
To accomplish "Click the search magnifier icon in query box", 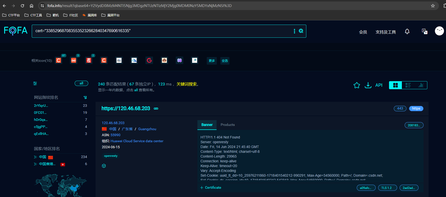I will [x=301, y=31].
